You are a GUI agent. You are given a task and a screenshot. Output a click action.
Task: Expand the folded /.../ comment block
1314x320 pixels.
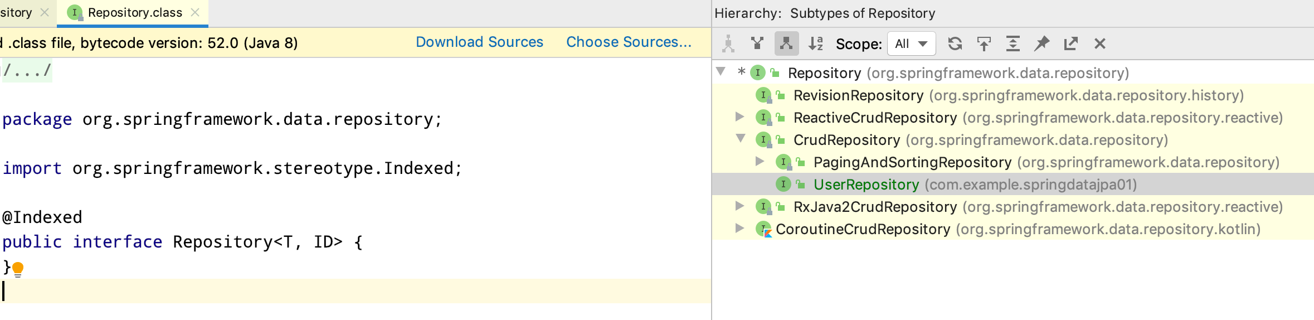click(27, 70)
